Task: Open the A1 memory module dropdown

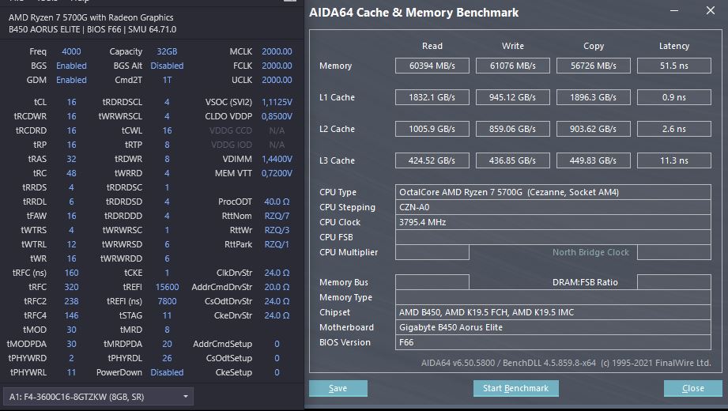Action: point(98,396)
